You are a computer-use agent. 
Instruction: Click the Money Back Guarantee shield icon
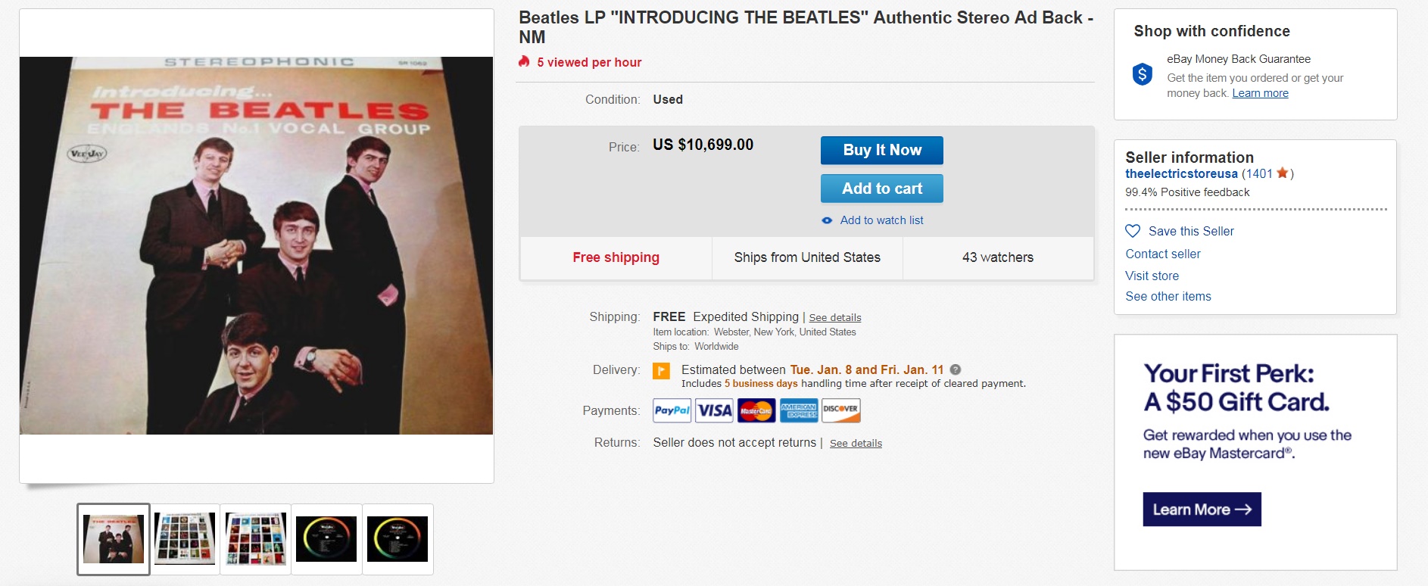click(x=1142, y=74)
